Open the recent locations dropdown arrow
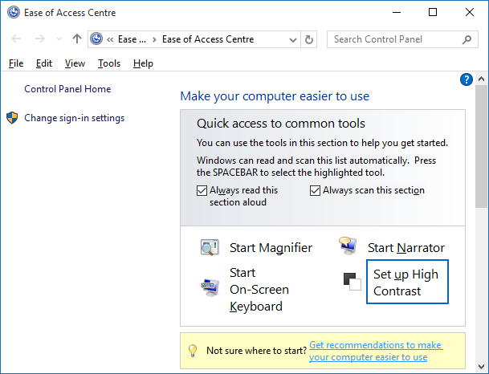The height and width of the screenshot is (374, 489). (x=59, y=39)
